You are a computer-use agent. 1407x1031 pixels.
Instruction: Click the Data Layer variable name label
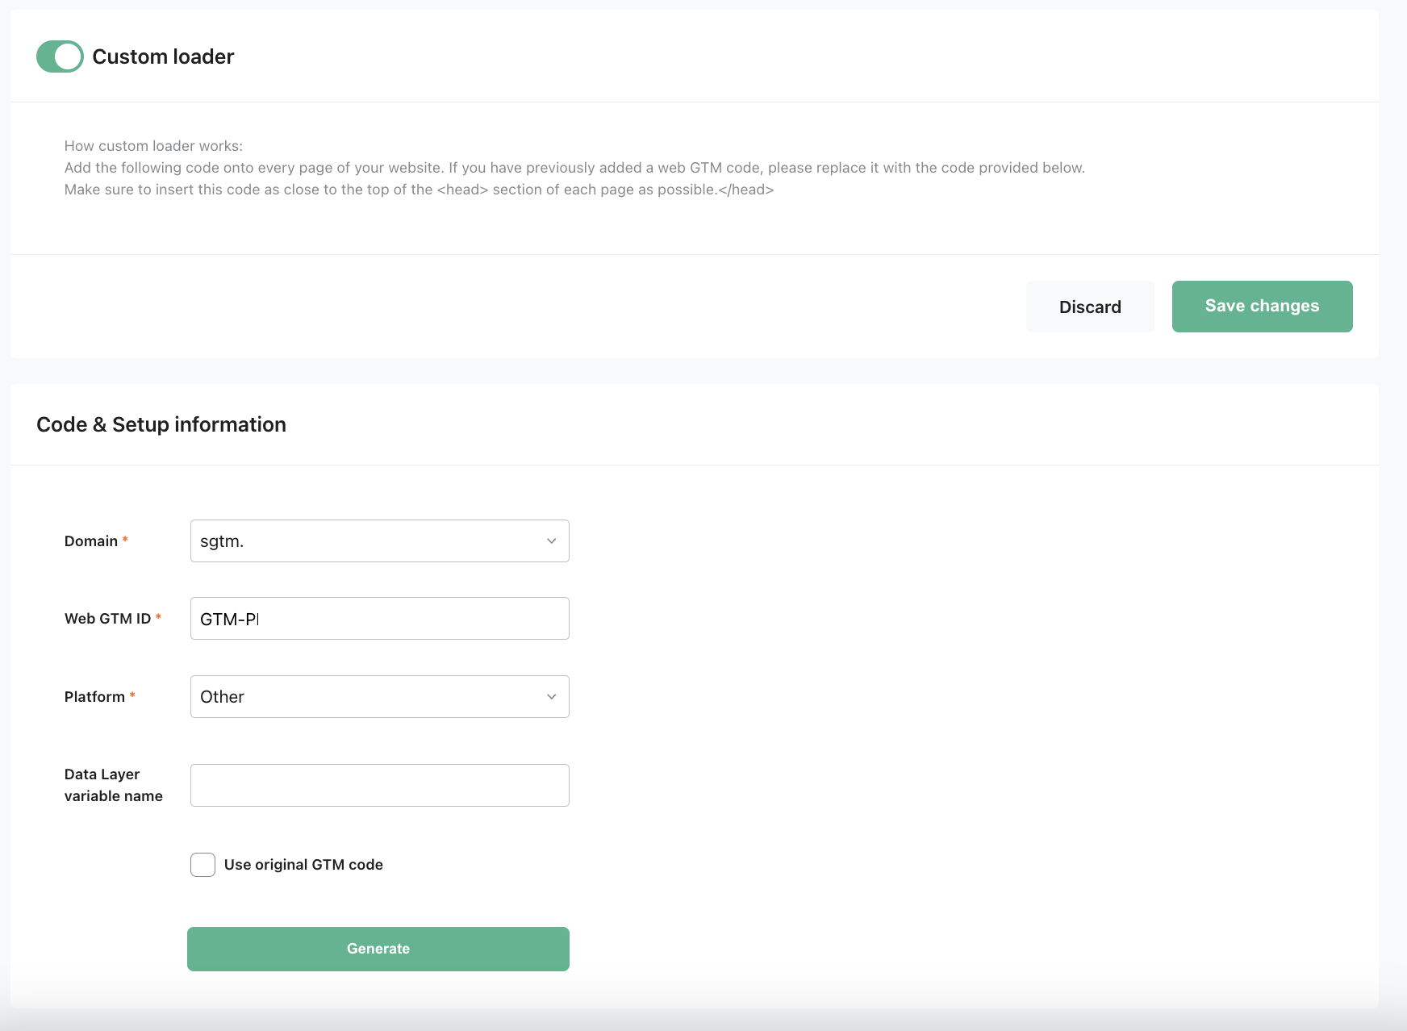pyautogui.click(x=114, y=785)
